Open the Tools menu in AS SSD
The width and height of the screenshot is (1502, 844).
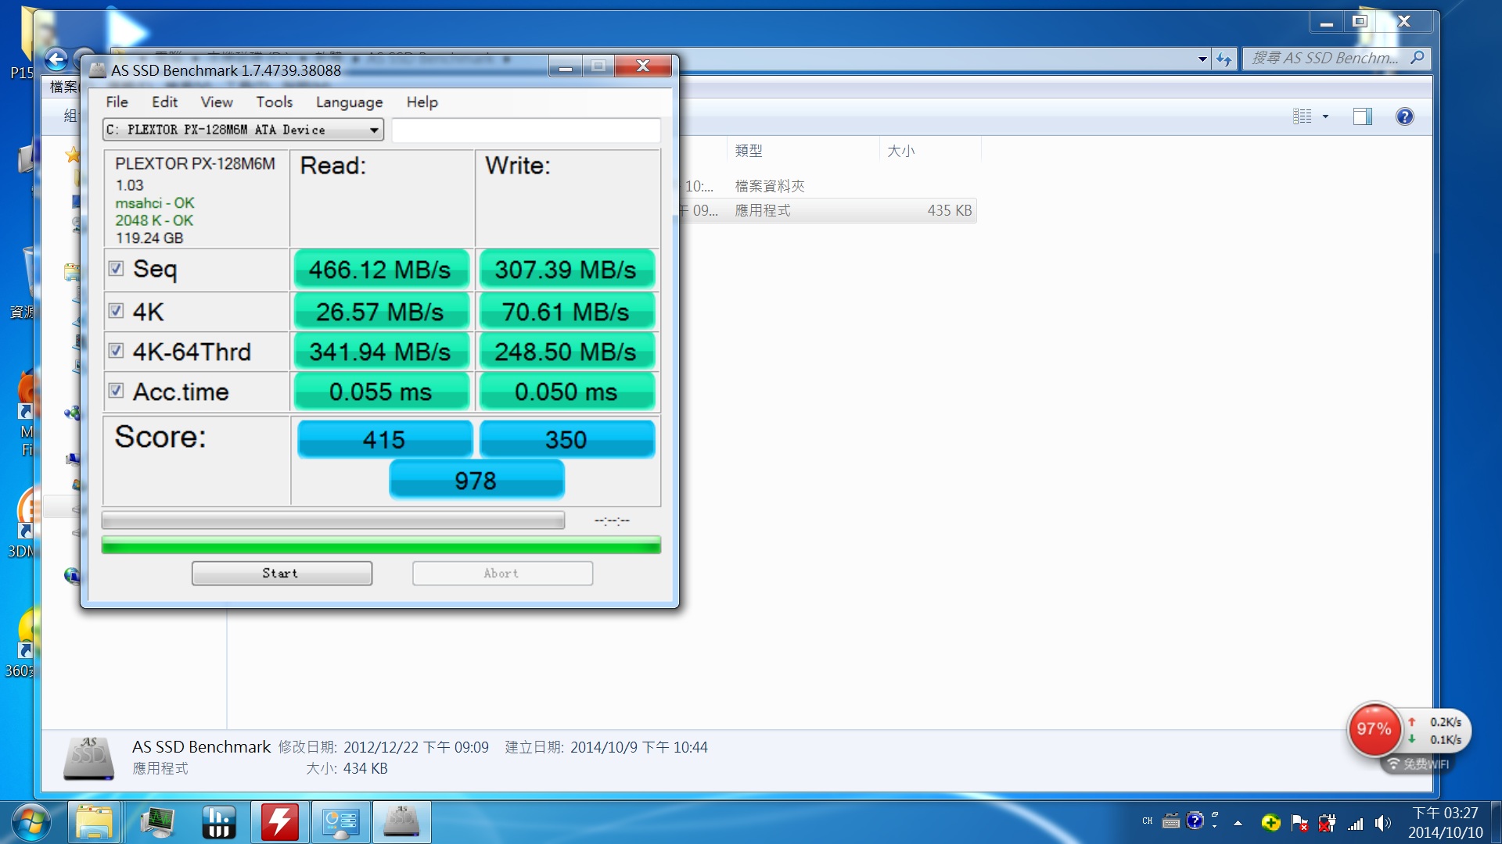274,102
